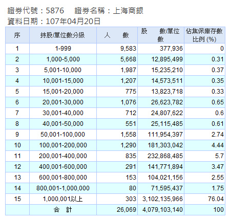Click the 2.55 percentage cell
Image resolution: width=230 pixels, height=220 pixels.
(x=204, y=178)
